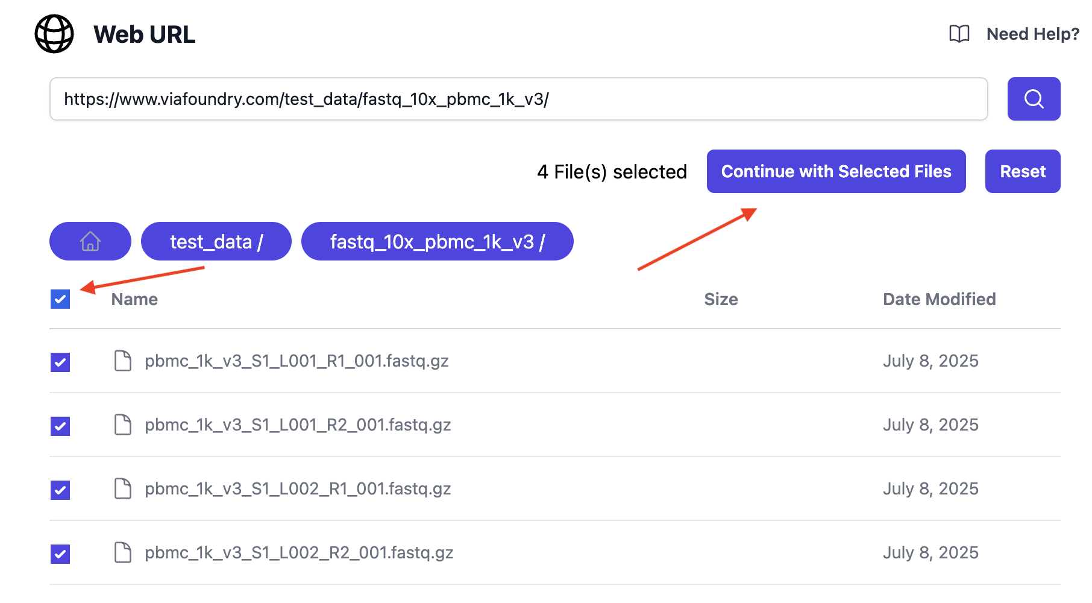Click July 8, 2025 date for L001_R1 file
This screenshot has height=603, width=1092.
[930, 361]
